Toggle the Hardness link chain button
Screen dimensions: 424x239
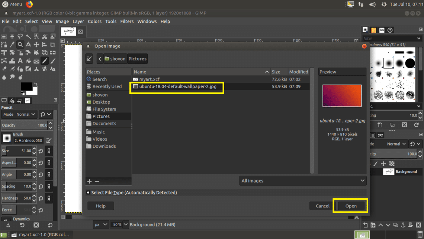click(48, 198)
